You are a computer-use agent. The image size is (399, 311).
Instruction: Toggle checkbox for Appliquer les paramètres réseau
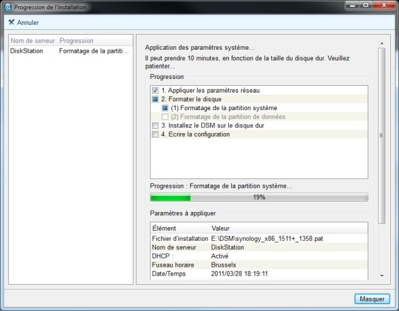pyautogui.click(x=155, y=90)
